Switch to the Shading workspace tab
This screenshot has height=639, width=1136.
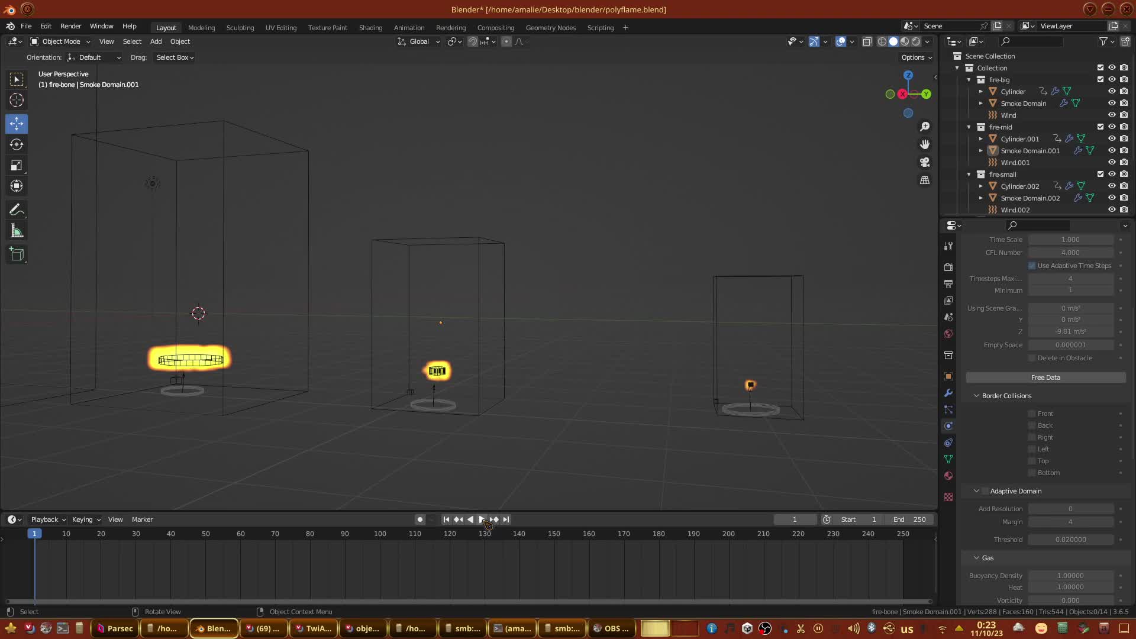pos(370,28)
